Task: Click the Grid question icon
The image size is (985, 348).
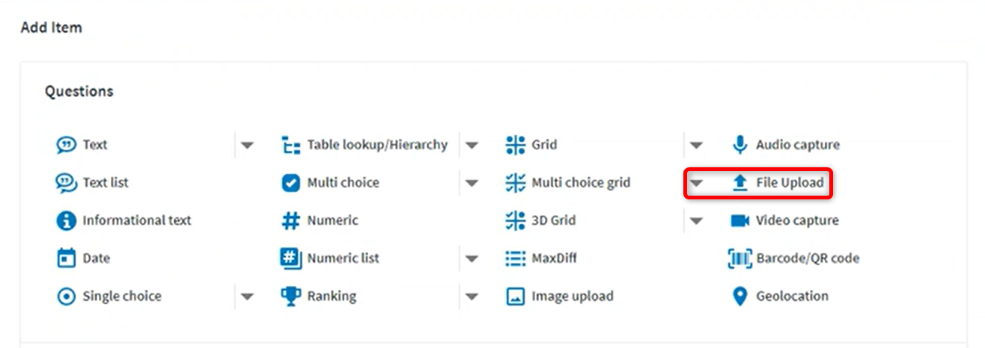Action: click(x=516, y=145)
